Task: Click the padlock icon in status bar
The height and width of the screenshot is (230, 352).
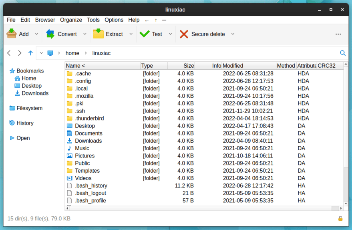Action: [340, 218]
